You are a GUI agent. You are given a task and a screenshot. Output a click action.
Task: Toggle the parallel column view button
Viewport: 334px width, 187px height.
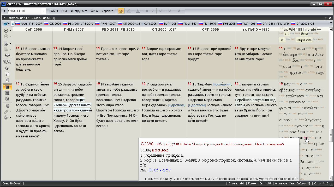click(x=7, y=87)
